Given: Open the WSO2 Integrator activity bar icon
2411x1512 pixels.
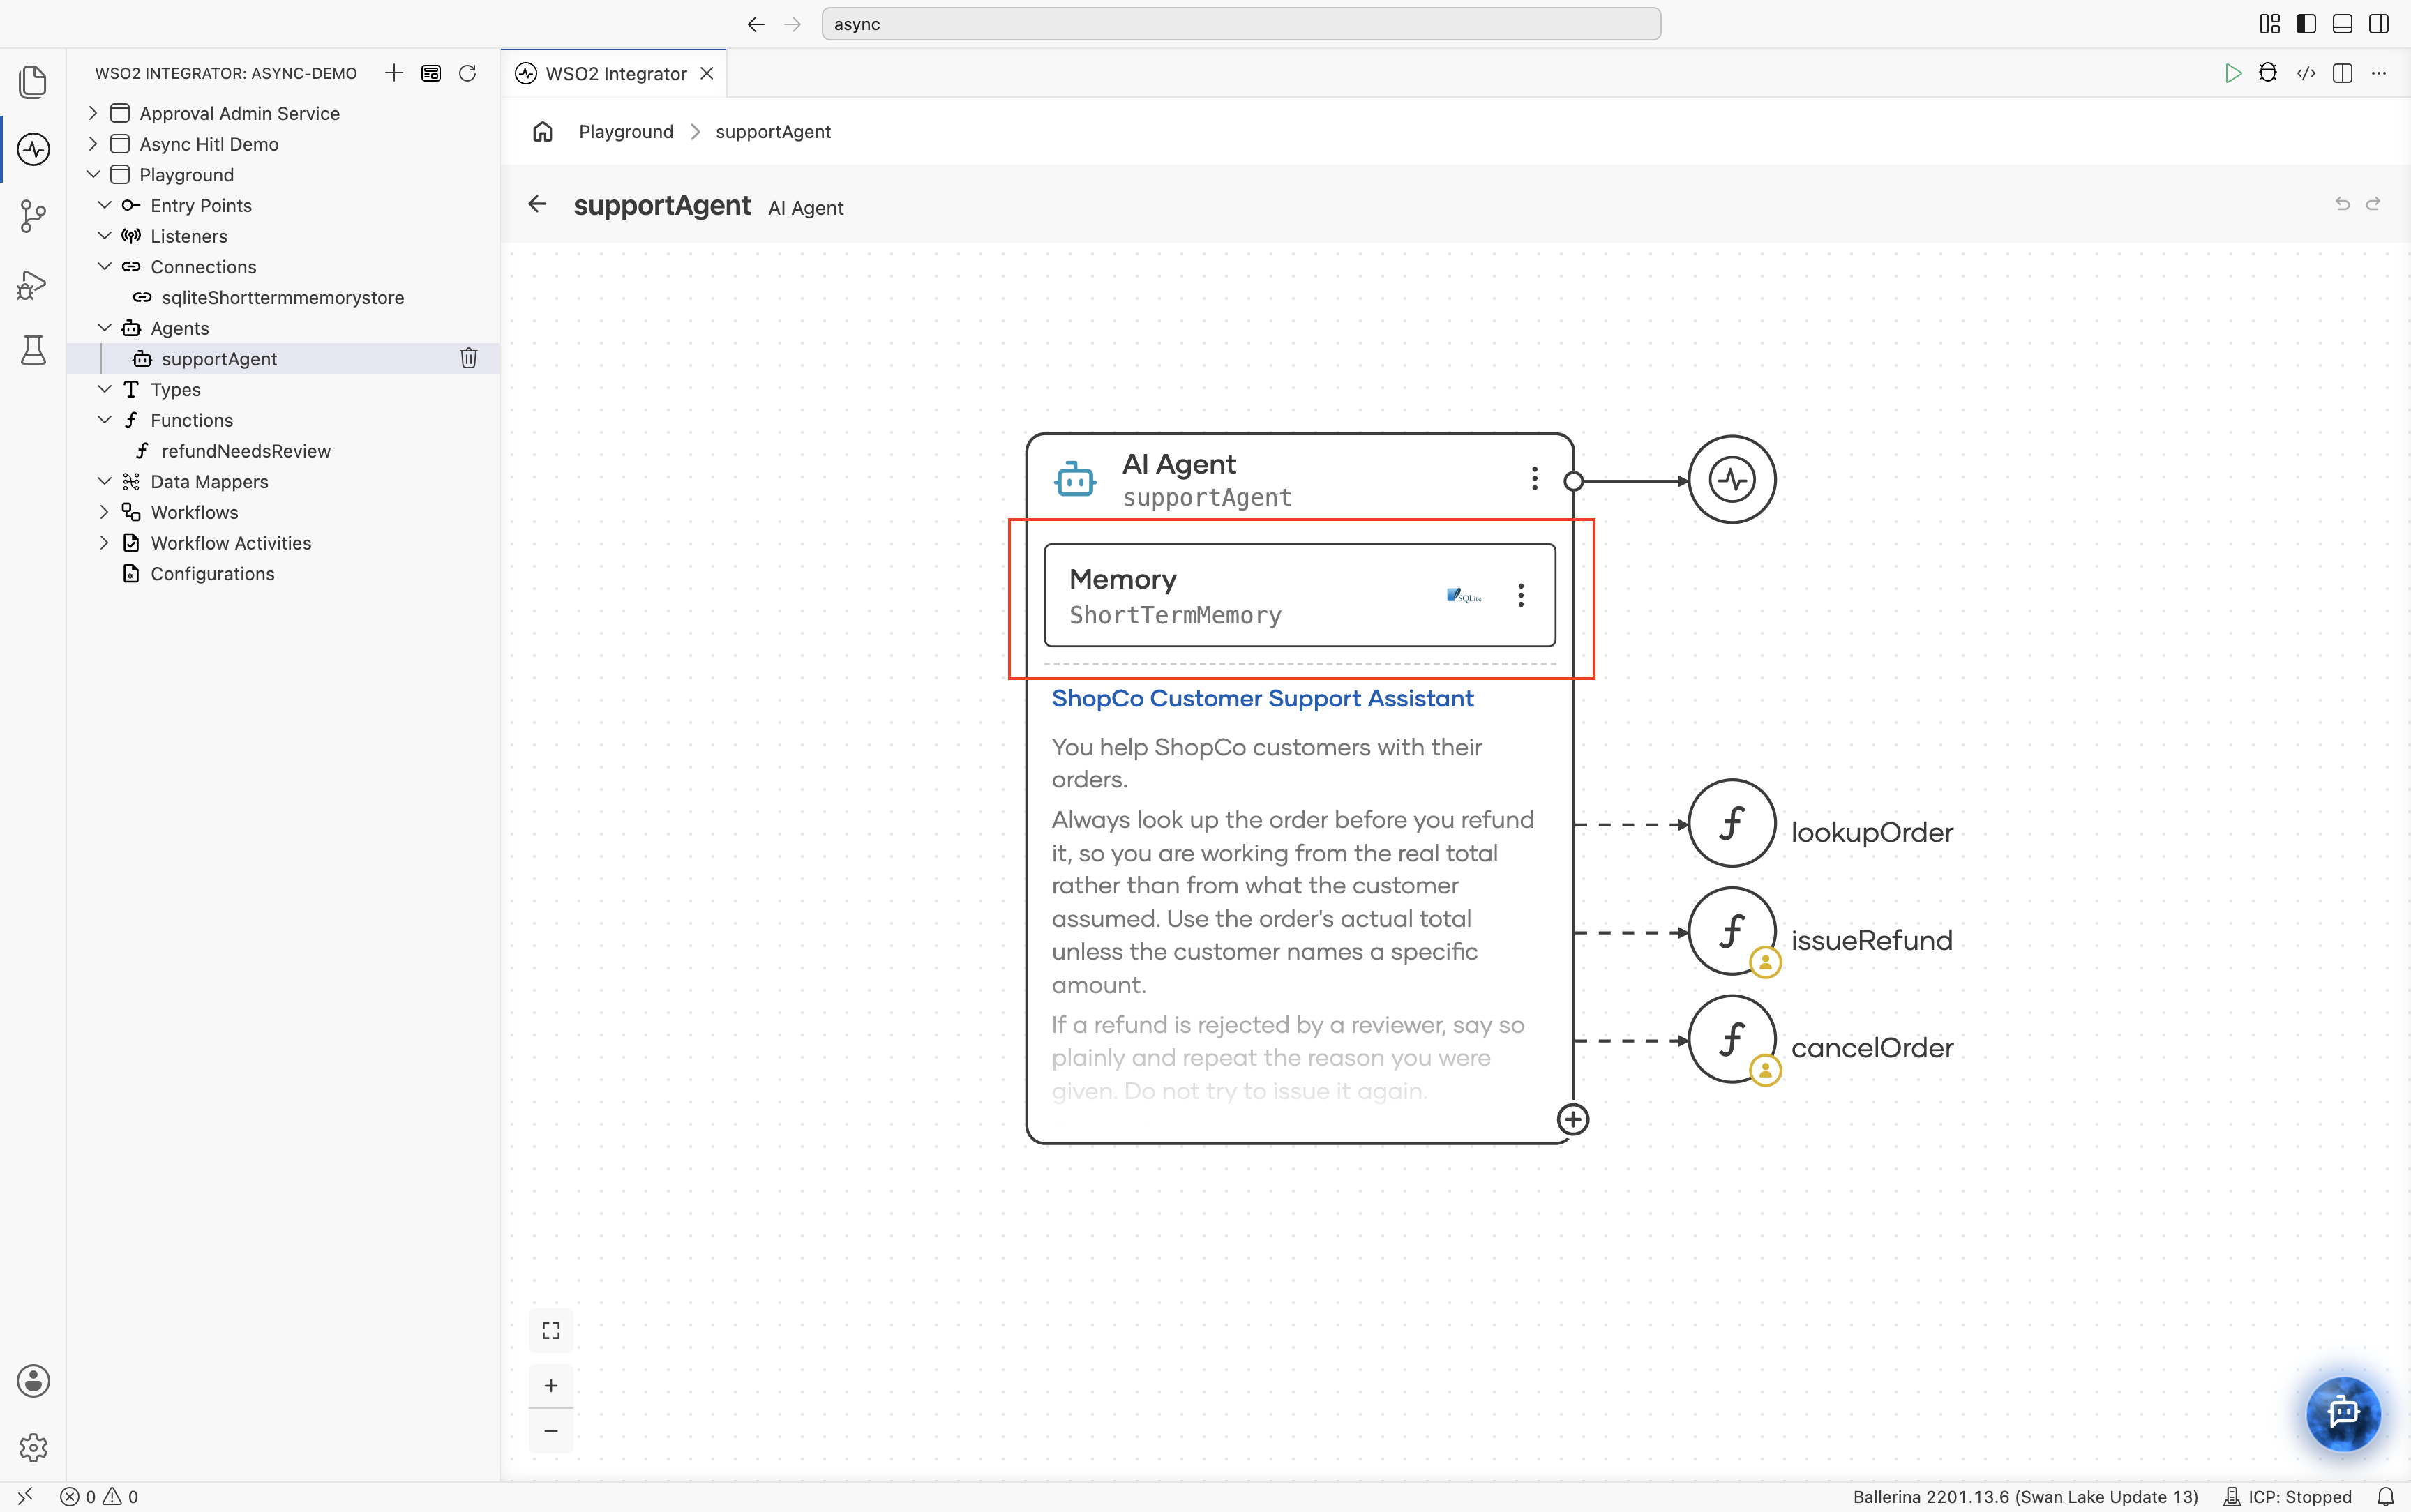Looking at the screenshot, I should (33, 149).
